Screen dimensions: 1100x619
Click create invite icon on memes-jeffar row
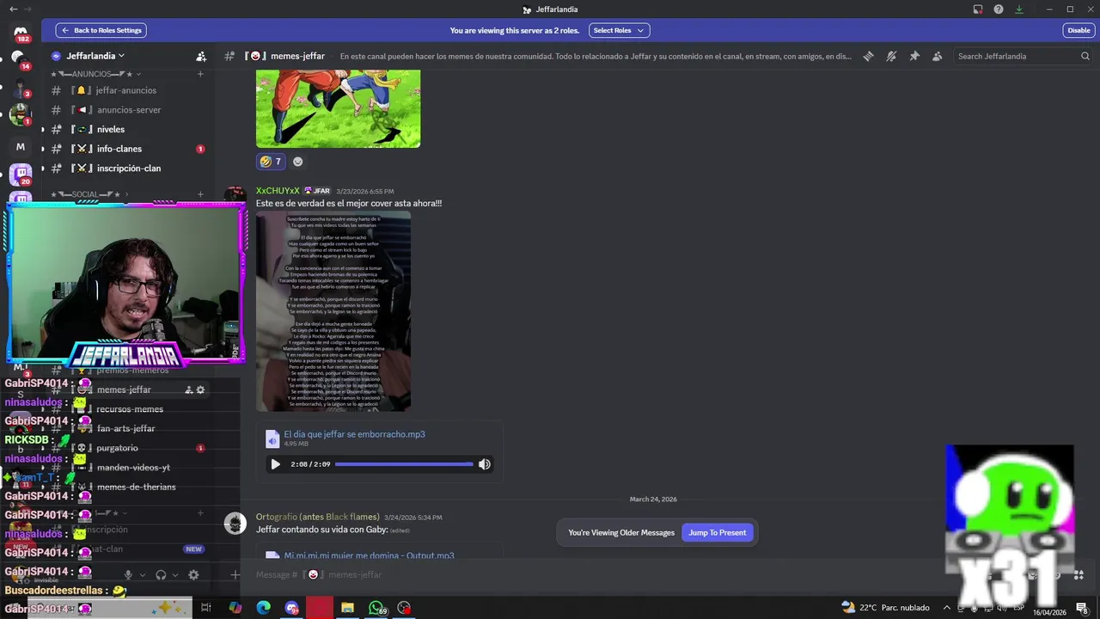[x=189, y=389]
